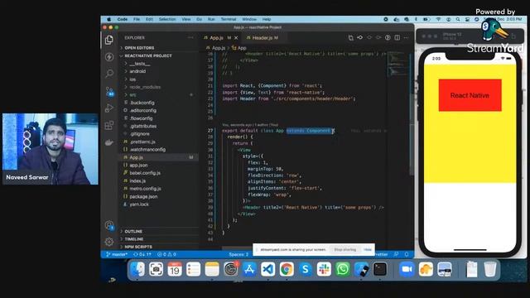Open WhatsApp from the Dock
The width and height of the screenshot is (530, 298).
coord(342,269)
